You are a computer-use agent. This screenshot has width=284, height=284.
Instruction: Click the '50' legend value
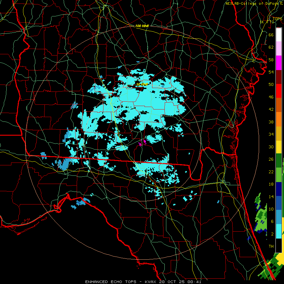pos(271,85)
